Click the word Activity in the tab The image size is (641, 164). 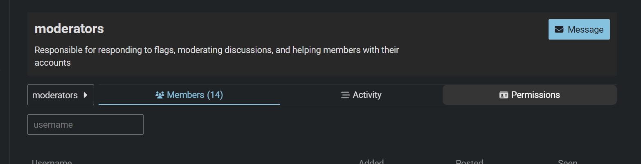pos(367,95)
